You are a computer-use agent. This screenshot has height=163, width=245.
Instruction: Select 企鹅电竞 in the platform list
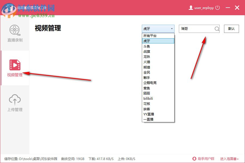tap(150, 83)
